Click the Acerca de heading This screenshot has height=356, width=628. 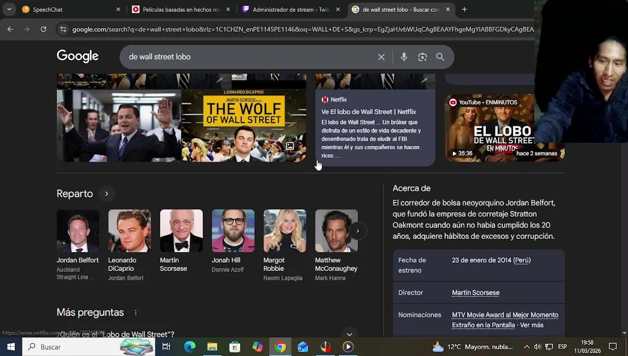[x=411, y=188]
